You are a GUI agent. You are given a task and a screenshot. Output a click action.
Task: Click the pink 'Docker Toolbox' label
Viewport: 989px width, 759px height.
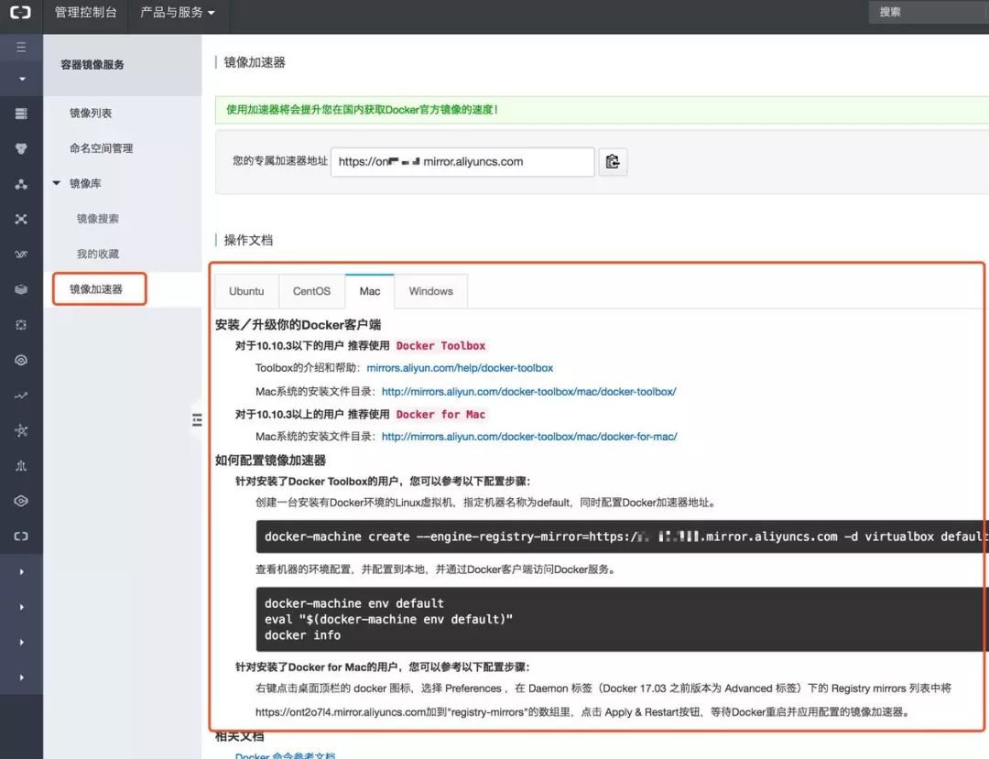(x=440, y=345)
